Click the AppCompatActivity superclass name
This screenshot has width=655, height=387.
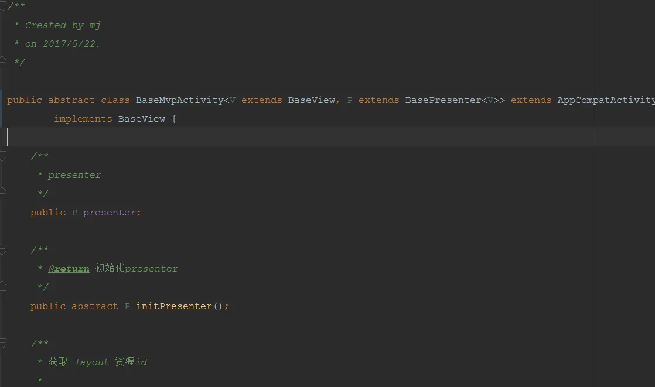pos(606,100)
